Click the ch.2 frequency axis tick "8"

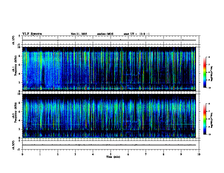click(x=20, y=103)
